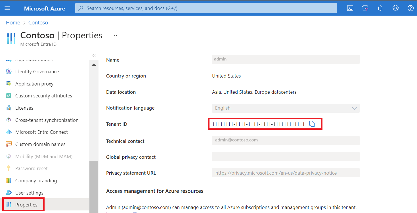Click the search resources, services, and docs box
The height and width of the screenshot is (213, 417).
206,8
